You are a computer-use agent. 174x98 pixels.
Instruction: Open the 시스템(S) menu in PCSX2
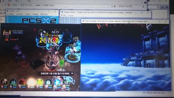tap(11, 14)
